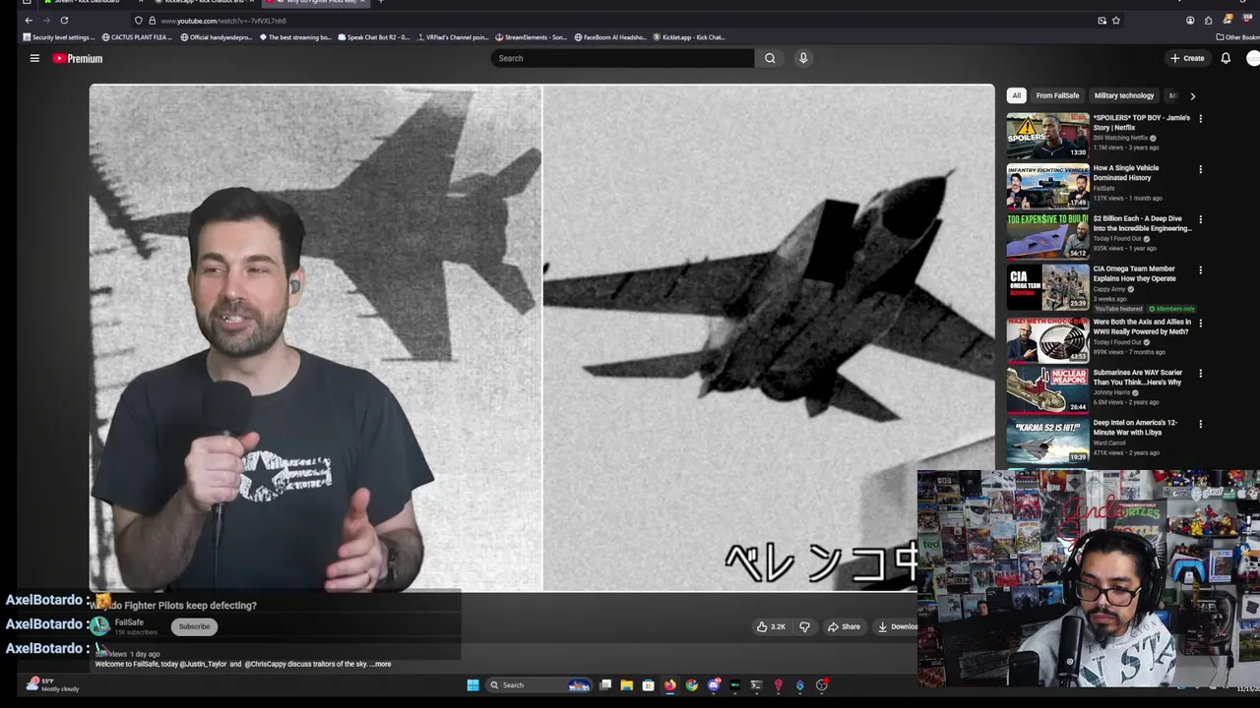Open the StreamElements bookmark
Image resolution: width=1260 pixels, height=708 pixels.
pyautogui.click(x=532, y=37)
